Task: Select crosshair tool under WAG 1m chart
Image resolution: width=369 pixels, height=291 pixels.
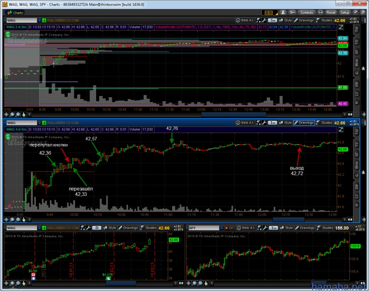Action: point(6,220)
